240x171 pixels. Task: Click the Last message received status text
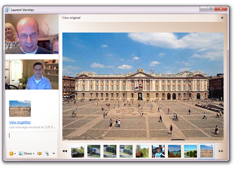(32, 127)
